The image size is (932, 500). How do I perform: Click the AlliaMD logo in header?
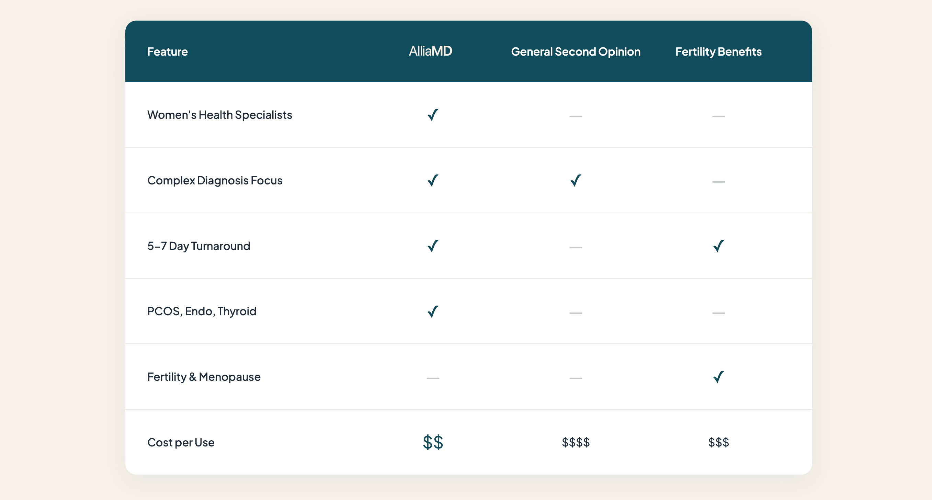[430, 51]
